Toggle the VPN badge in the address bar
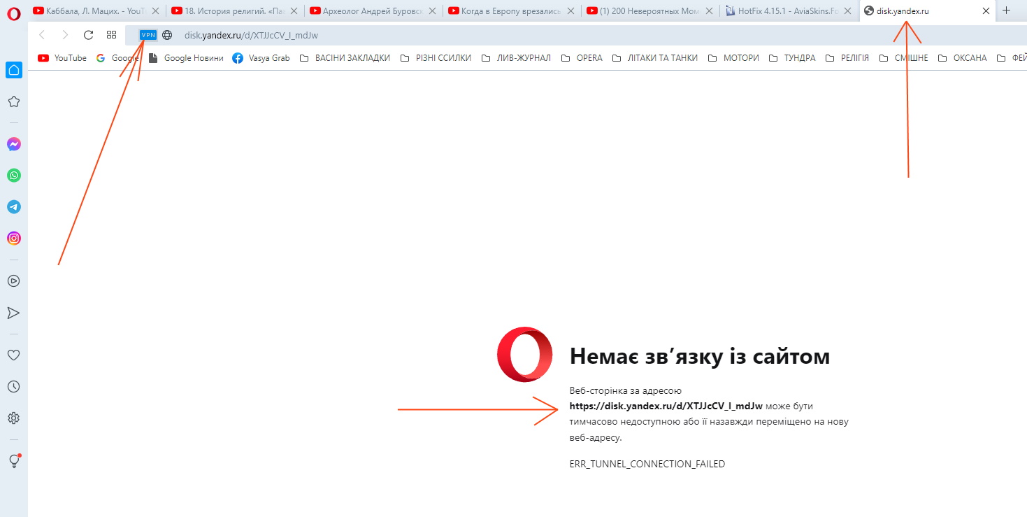1027x517 pixels. pos(148,35)
